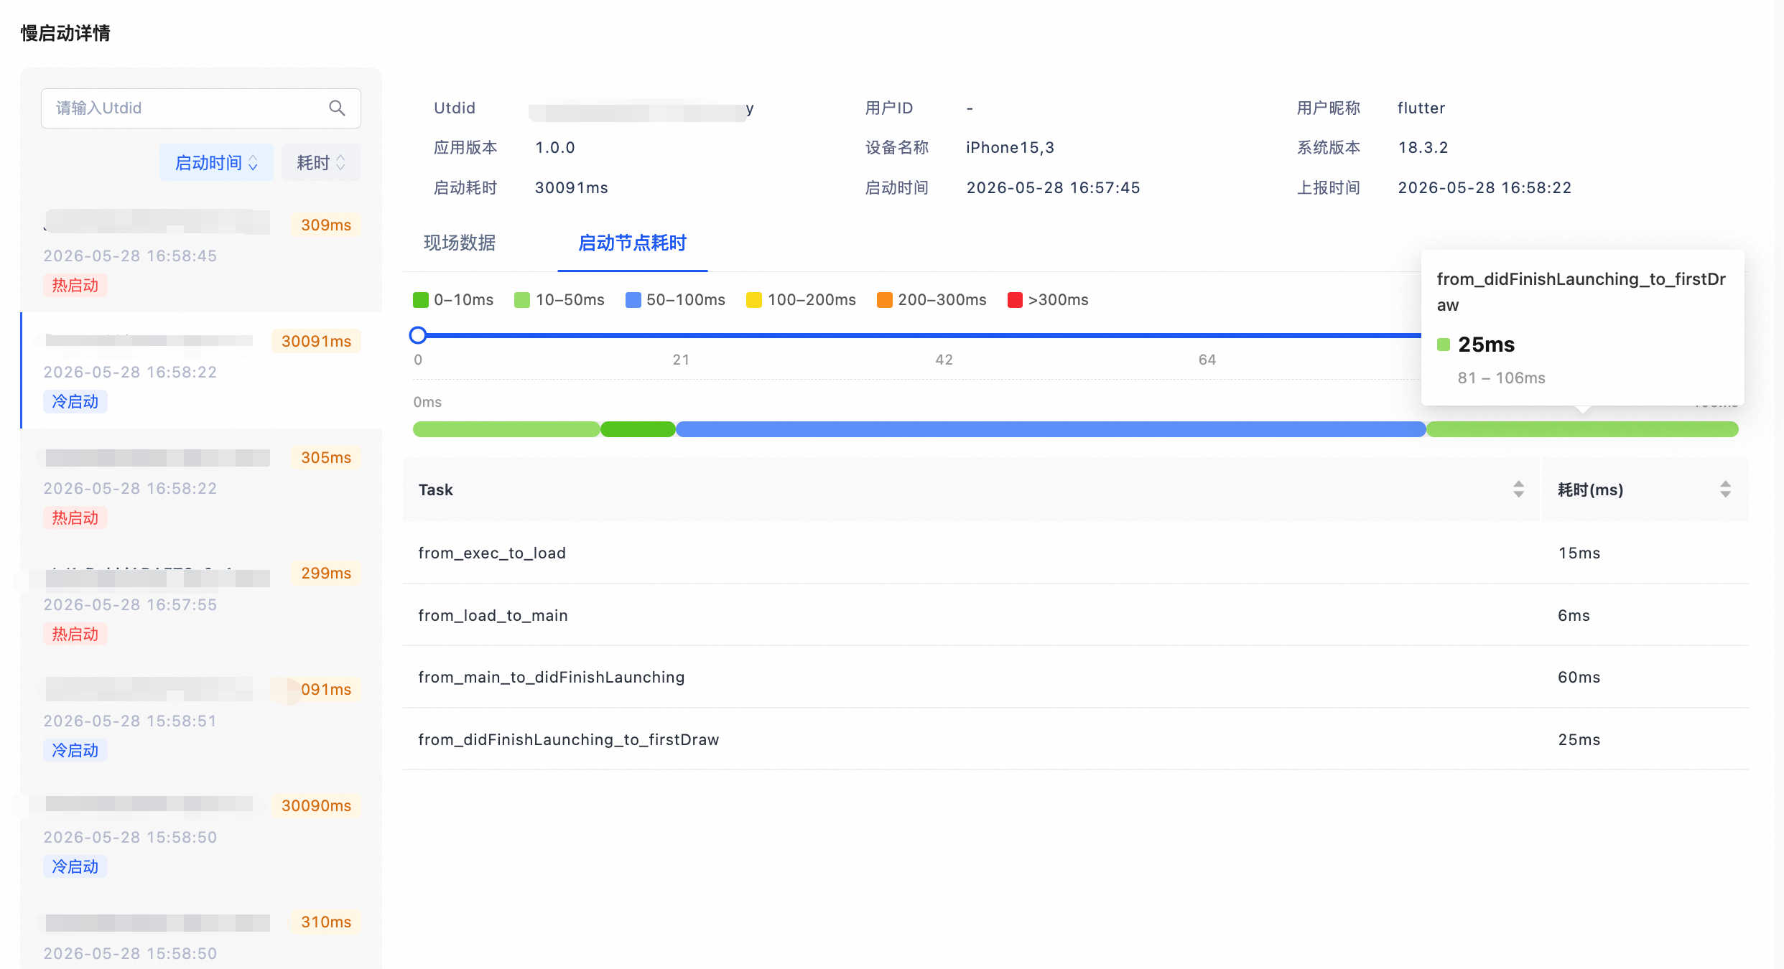Image resolution: width=1784 pixels, height=969 pixels.
Task: Toggle the >300ms red legend swatch
Action: click(1015, 300)
